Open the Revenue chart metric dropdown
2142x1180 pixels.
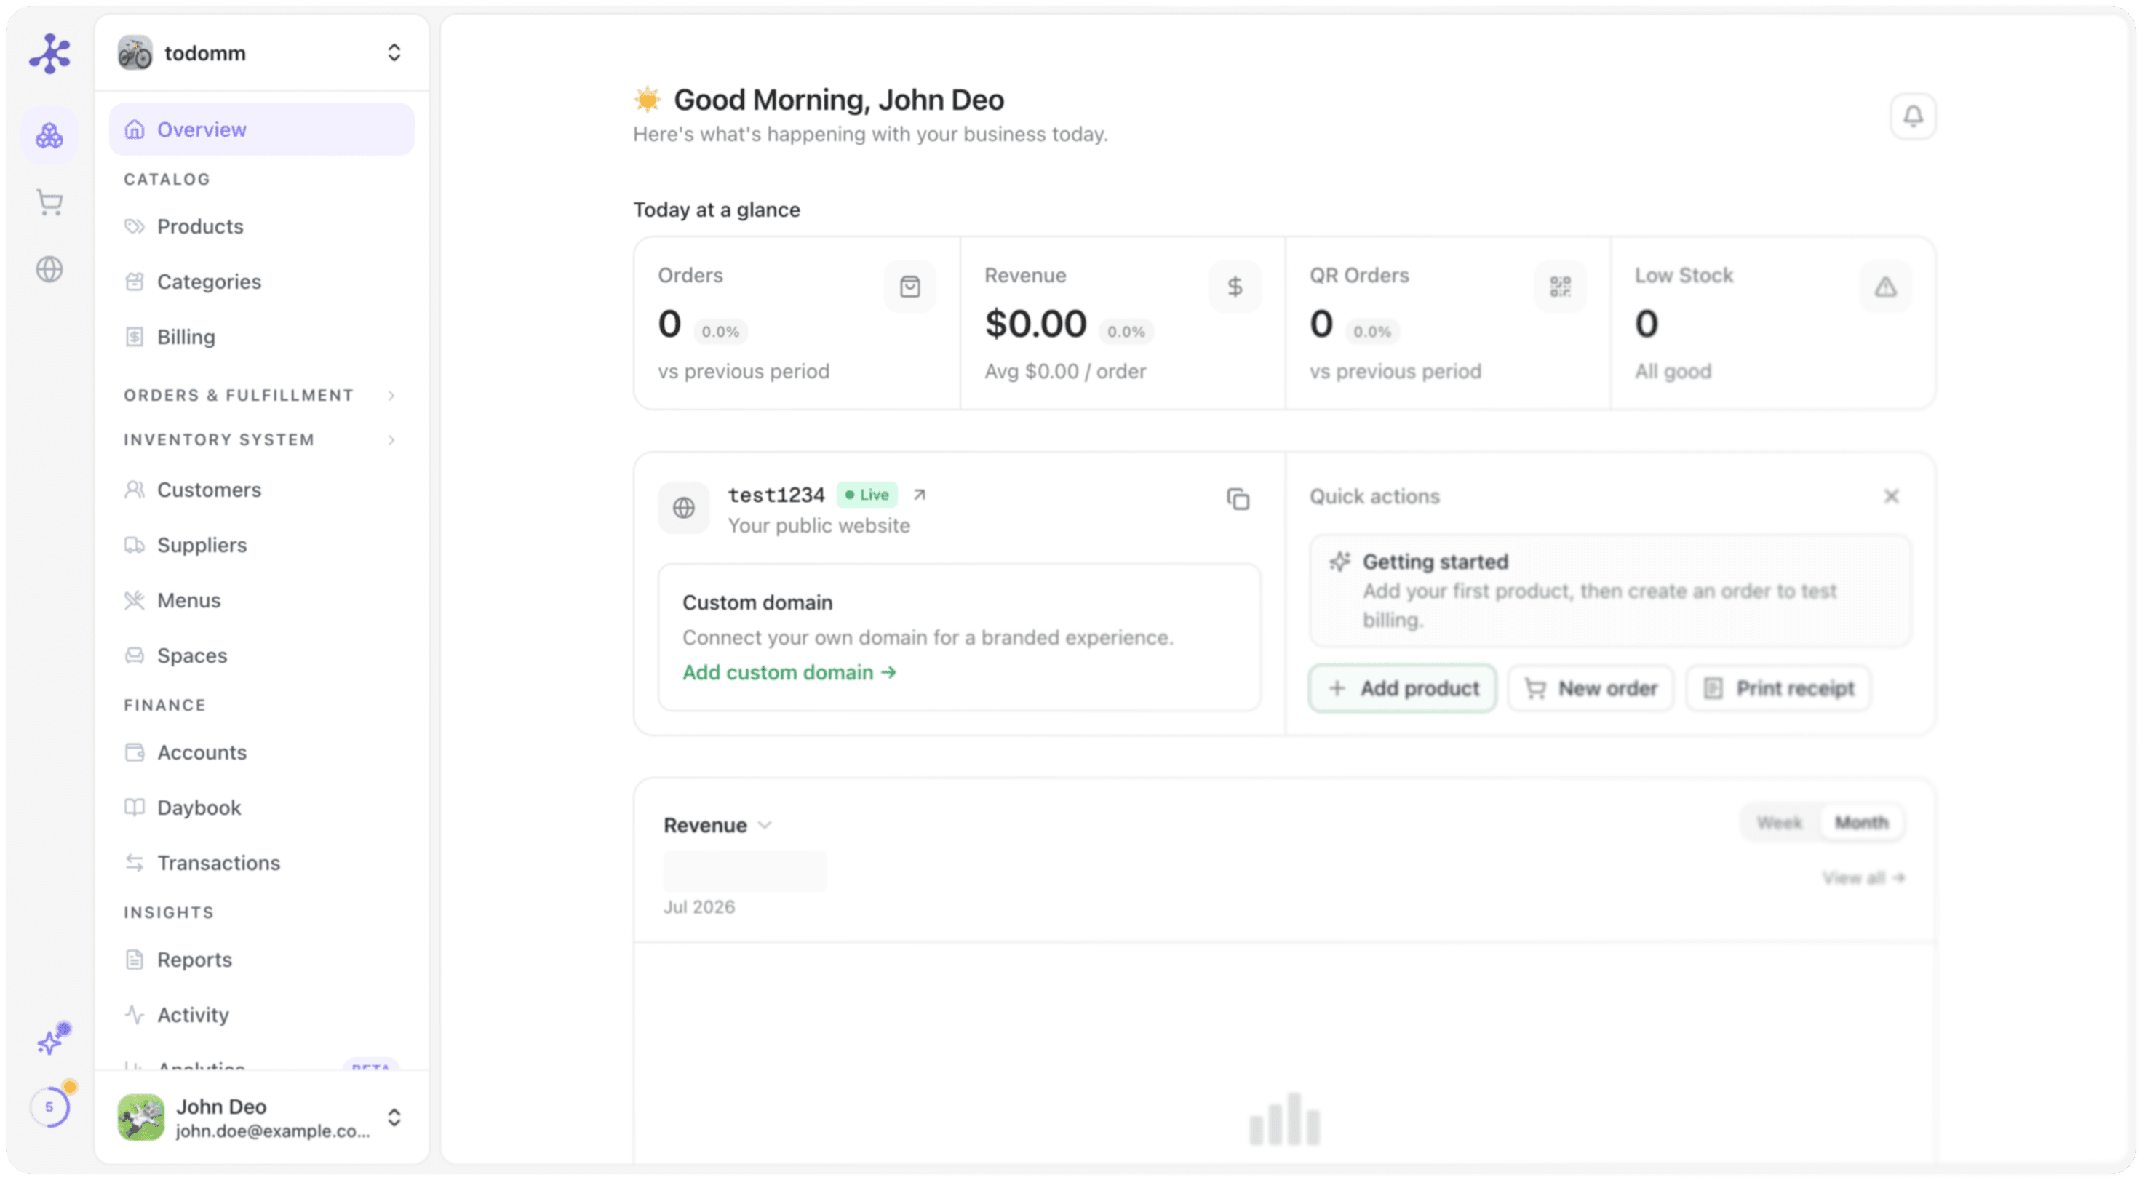(x=718, y=826)
